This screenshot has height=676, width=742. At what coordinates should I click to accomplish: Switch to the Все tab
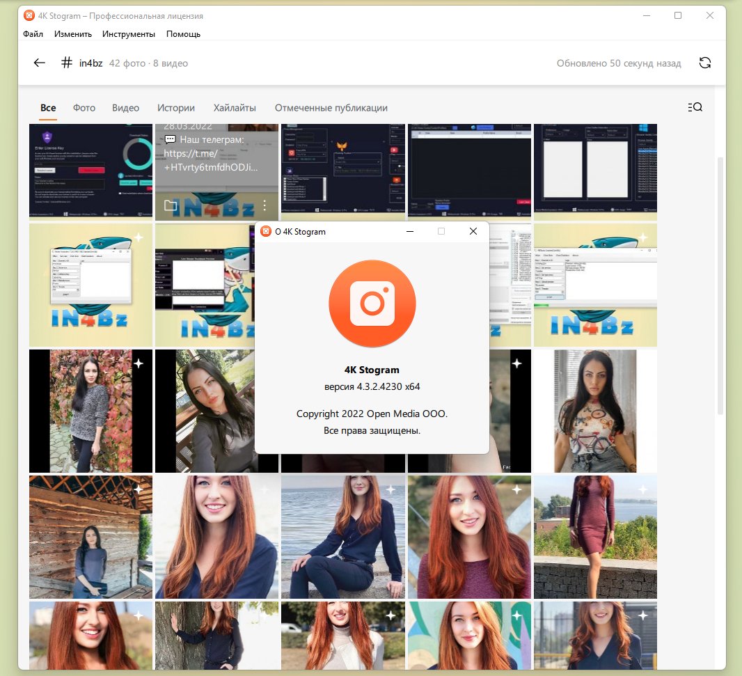pyautogui.click(x=48, y=108)
